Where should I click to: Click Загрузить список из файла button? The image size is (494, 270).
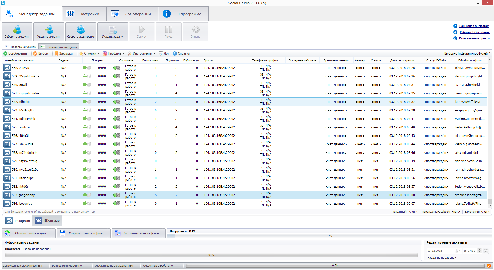[x=137, y=233]
